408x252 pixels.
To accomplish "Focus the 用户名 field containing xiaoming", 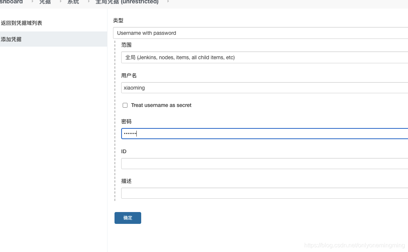I will pos(265,88).
